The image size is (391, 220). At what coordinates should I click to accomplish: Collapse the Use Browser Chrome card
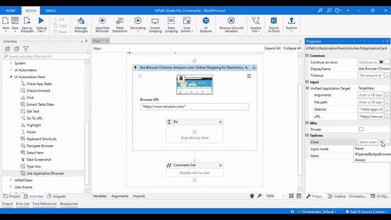point(254,68)
